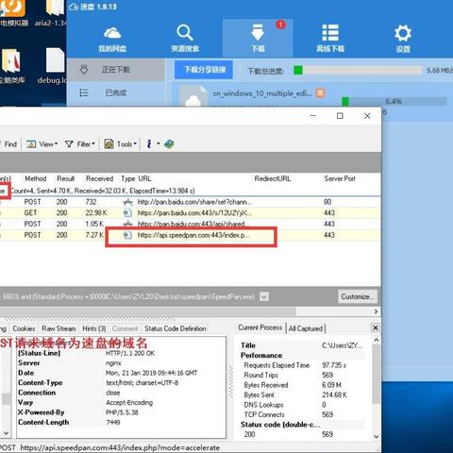Image resolution: width=453 pixels, height=453 pixels.
Task: Switch to the Comment tab
Action: (125, 328)
